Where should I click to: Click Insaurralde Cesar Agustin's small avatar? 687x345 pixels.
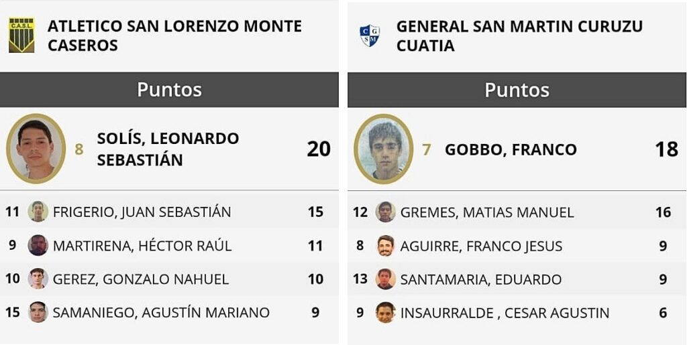point(386,312)
